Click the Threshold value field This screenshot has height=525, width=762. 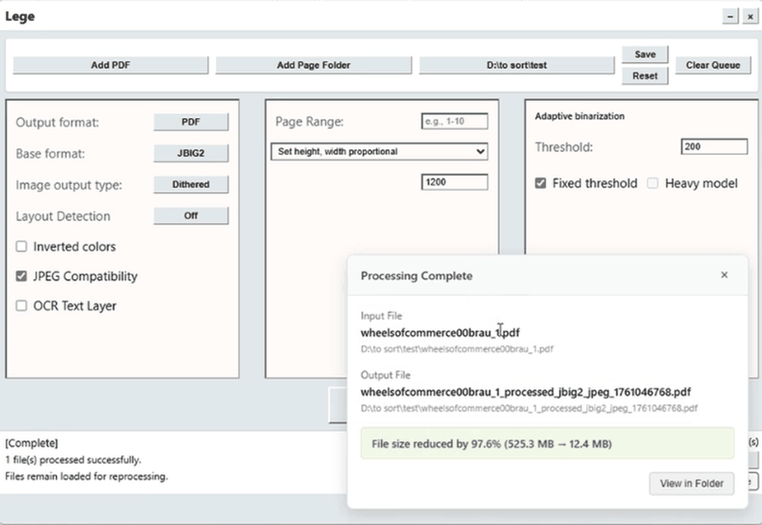(714, 147)
